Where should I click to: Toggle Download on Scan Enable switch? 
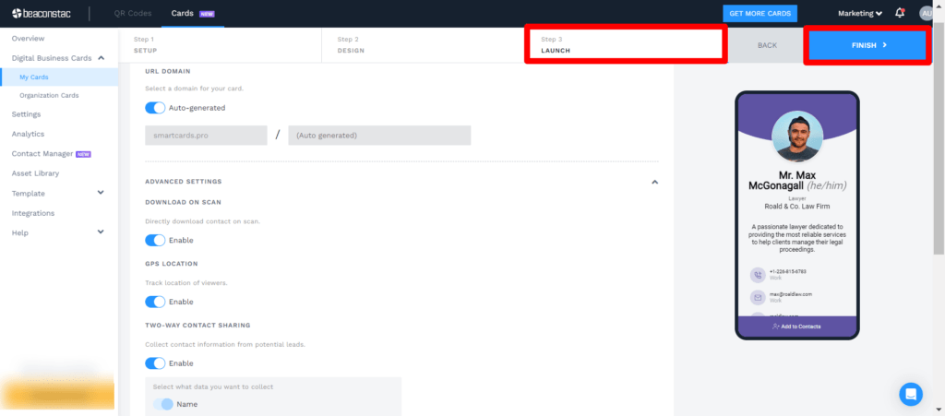(x=155, y=240)
